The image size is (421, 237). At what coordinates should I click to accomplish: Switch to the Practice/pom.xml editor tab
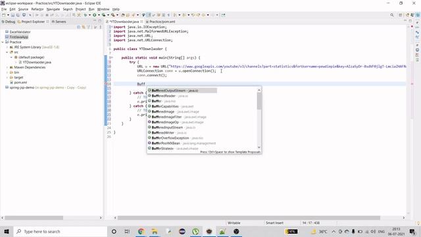pos(161,22)
